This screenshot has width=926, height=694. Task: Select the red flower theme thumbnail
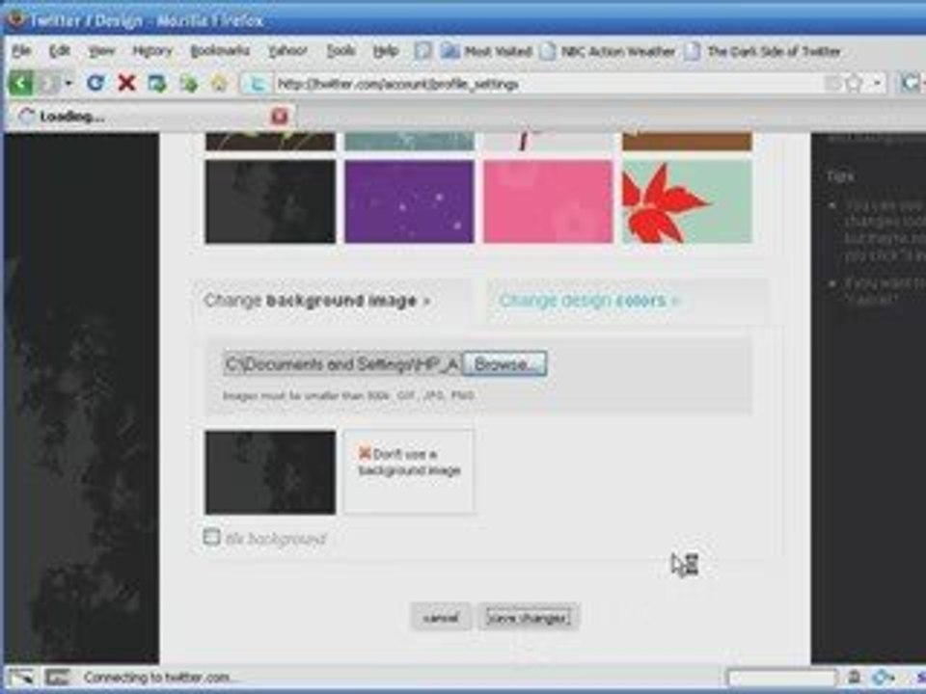688,201
